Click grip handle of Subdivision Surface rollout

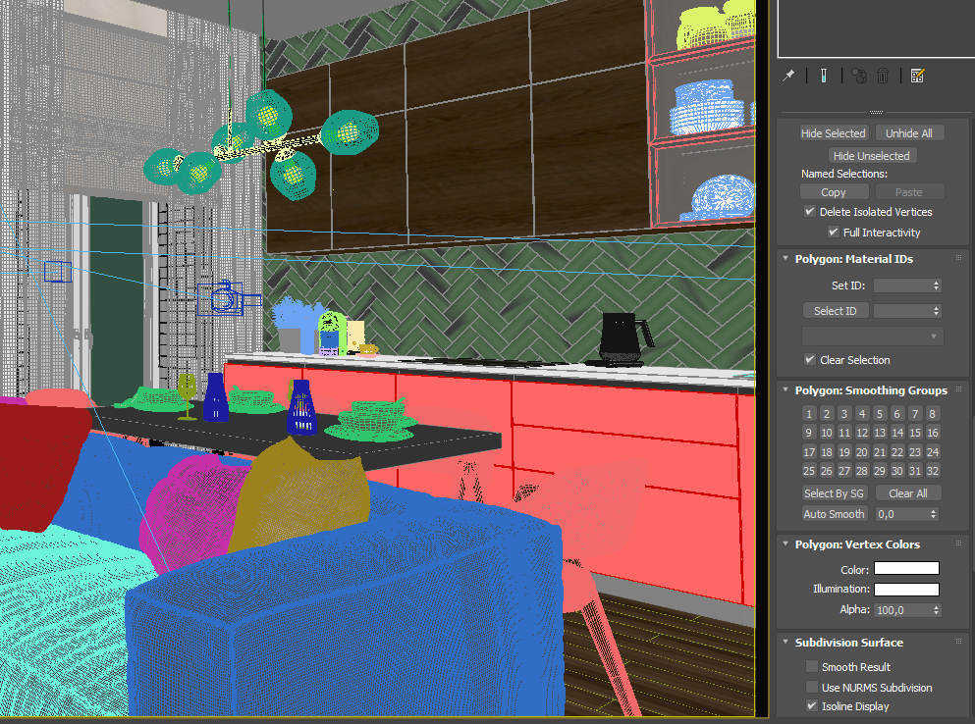pos(958,642)
